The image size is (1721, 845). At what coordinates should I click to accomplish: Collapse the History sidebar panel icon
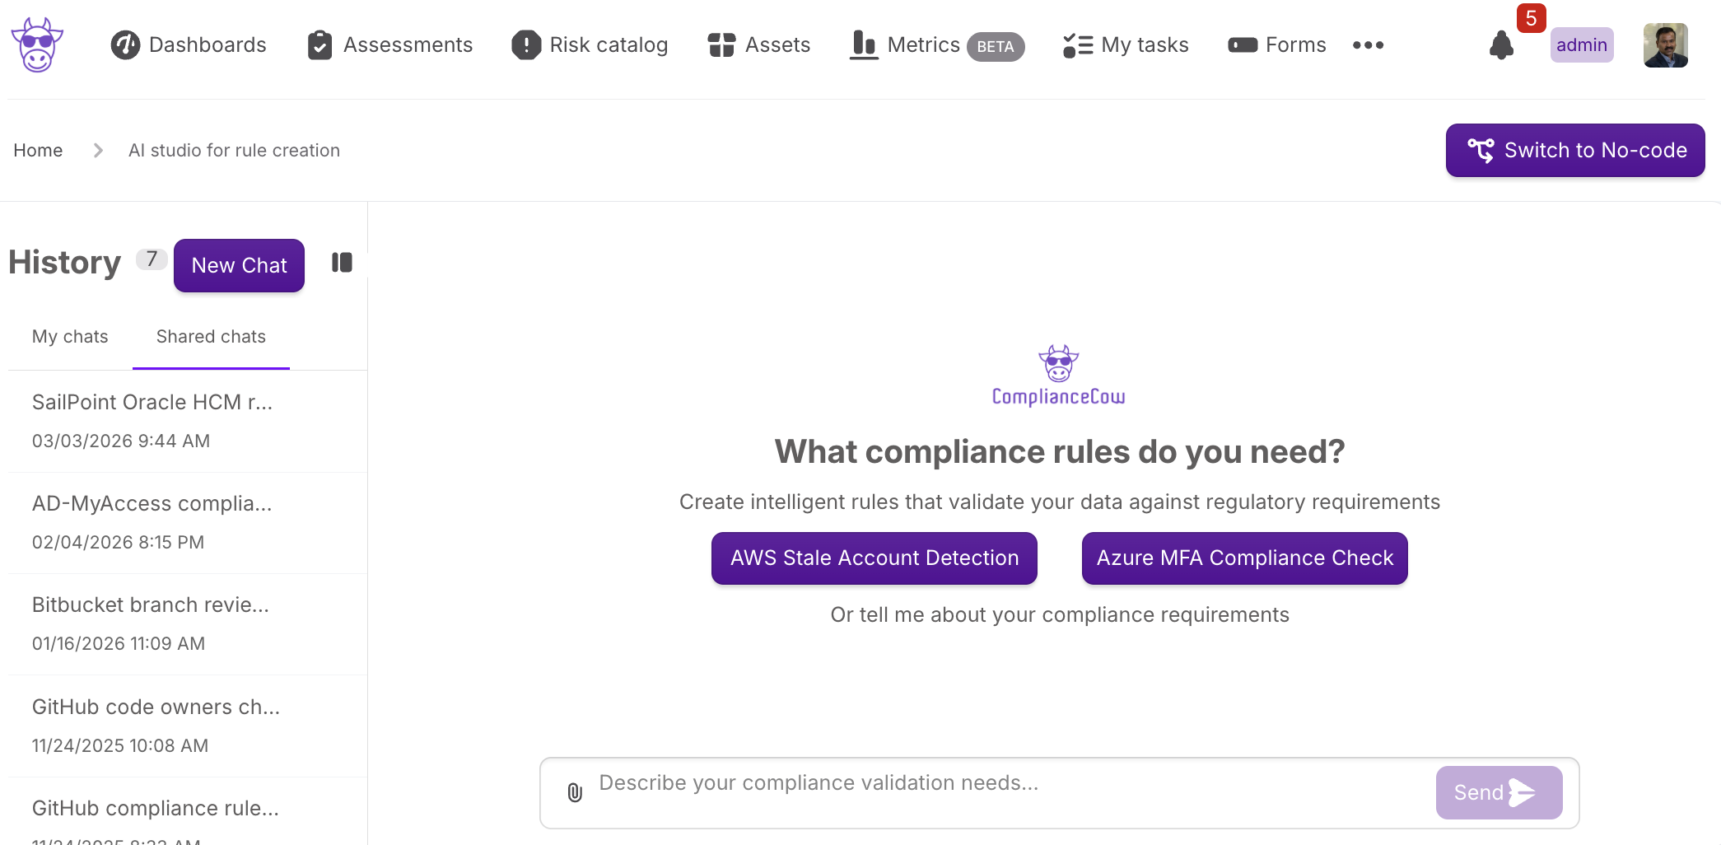[342, 263]
